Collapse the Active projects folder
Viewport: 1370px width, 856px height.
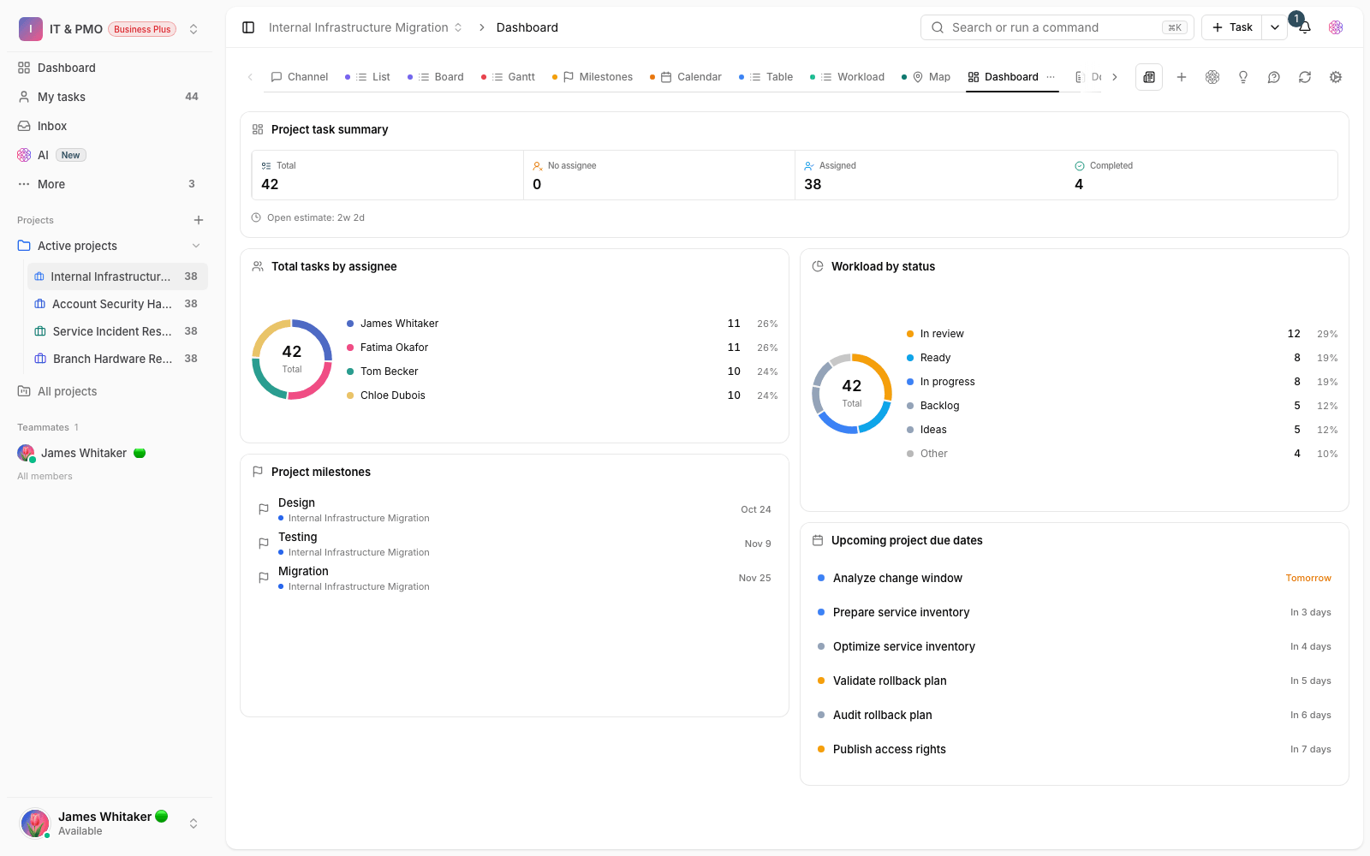(196, 246)
